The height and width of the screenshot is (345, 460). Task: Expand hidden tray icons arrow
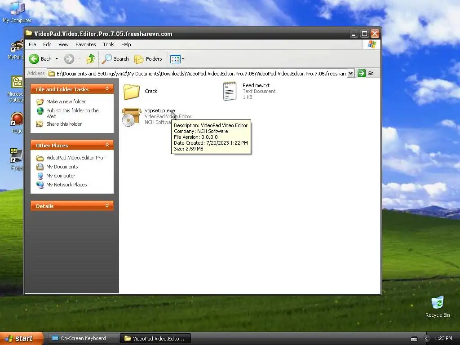pyautogui.click(x=427, y=339)
